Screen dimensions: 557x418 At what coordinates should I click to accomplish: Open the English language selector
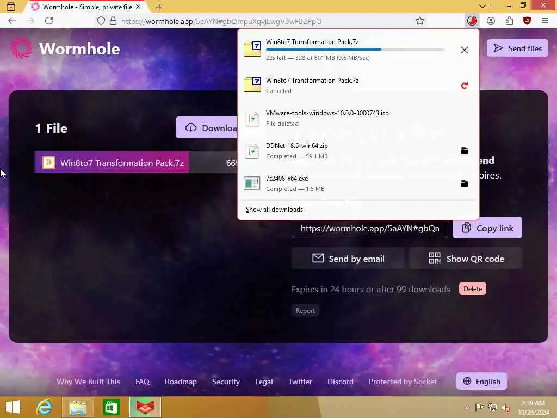coord(481,382)
